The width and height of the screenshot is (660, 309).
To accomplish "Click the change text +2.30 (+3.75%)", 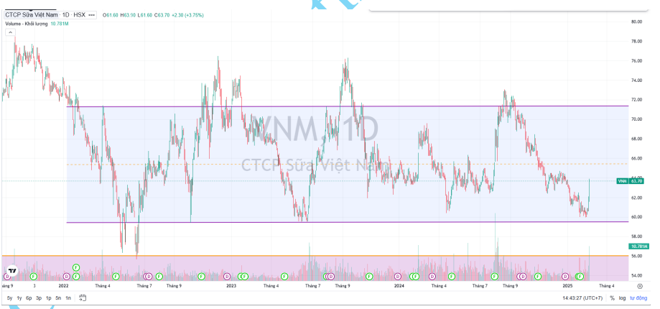I will pos(187,15).
